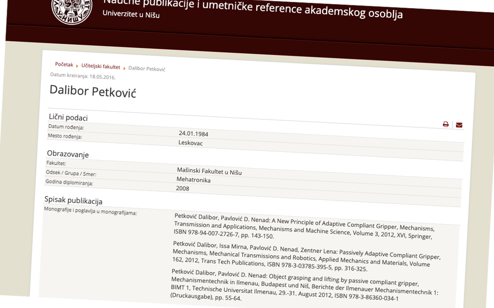
Task: Click the envelope icon to share via email
Action: 458,125
